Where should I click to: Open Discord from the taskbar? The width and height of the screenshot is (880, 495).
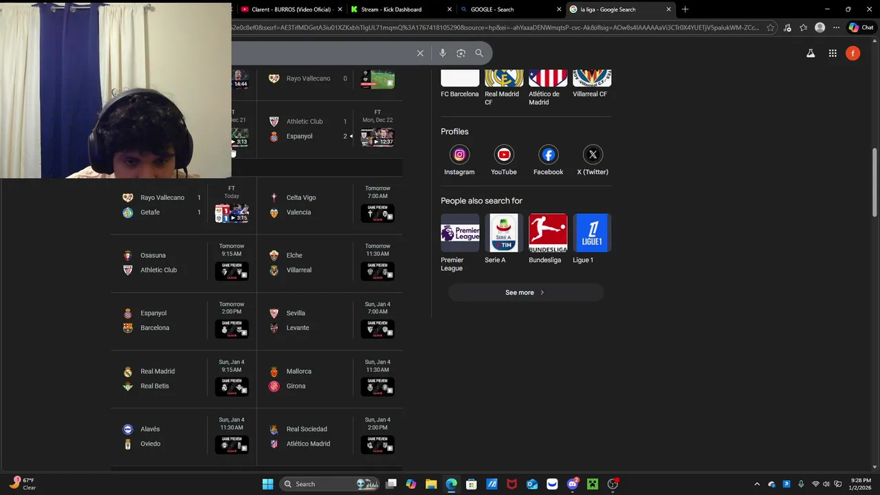point(573,484)
